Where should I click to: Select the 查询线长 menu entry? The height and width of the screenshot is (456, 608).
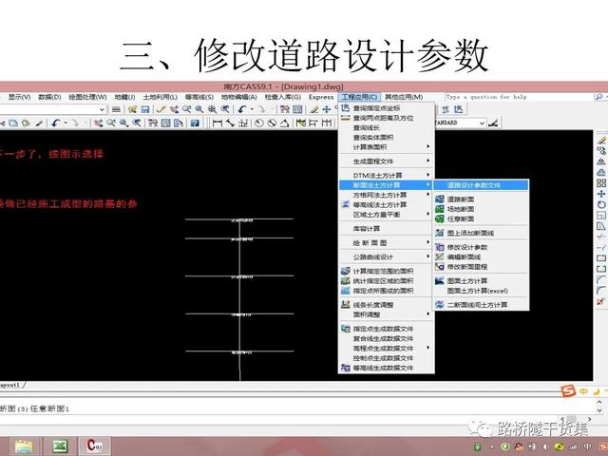coord(367,127)
